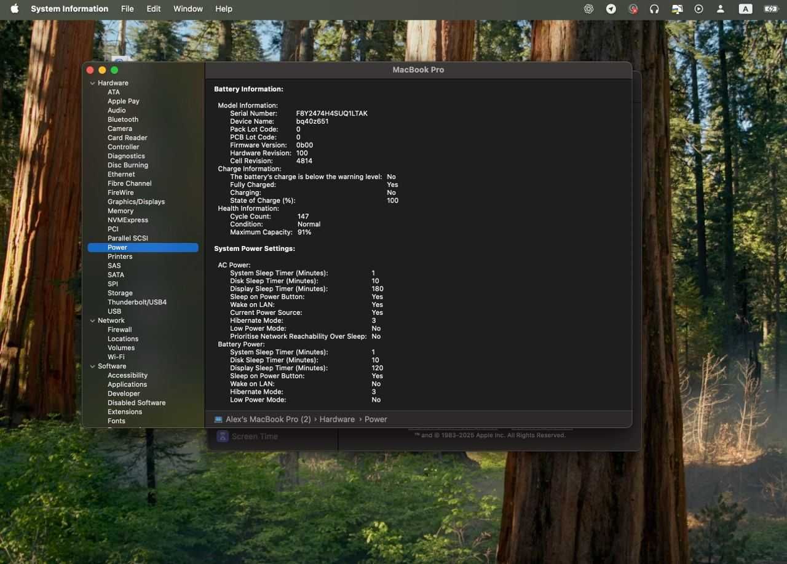Screen dimensions: 787x564
Task: Click the Screen Time icon in the background window
Action: click(x=223, y=436)
